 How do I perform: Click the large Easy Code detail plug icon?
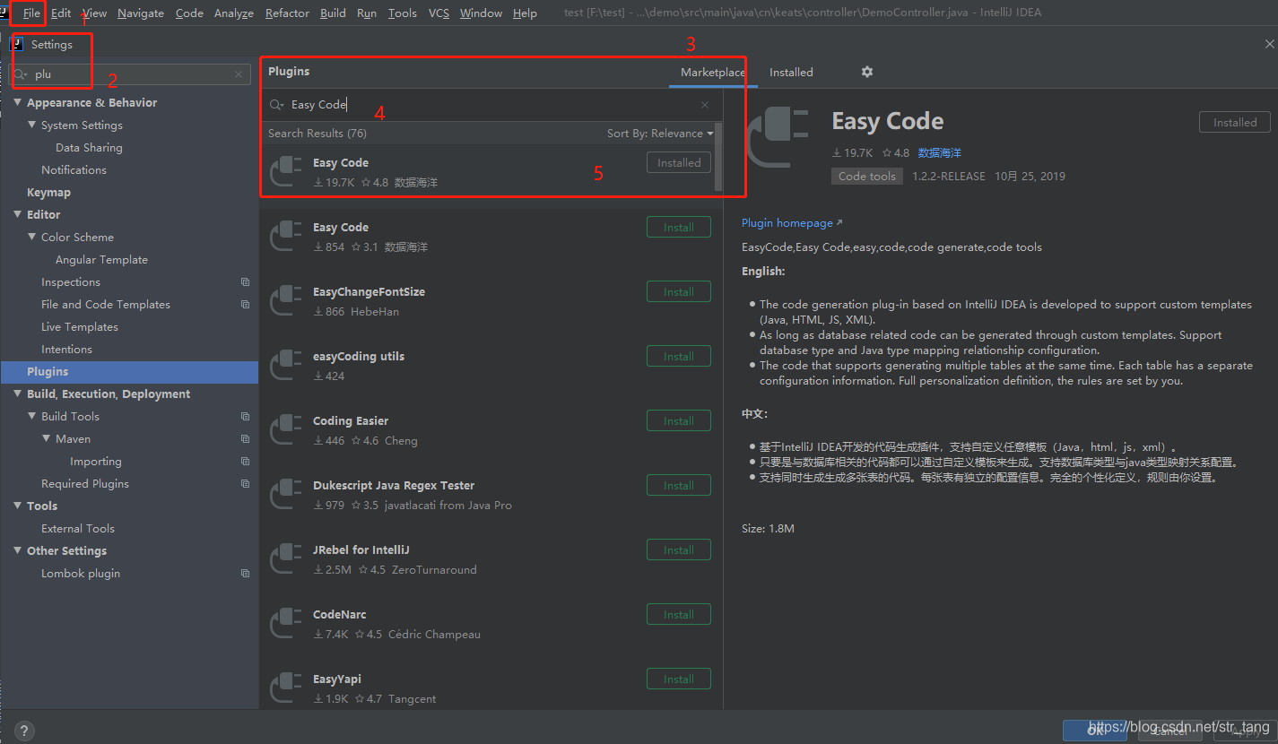click(777, 136)
